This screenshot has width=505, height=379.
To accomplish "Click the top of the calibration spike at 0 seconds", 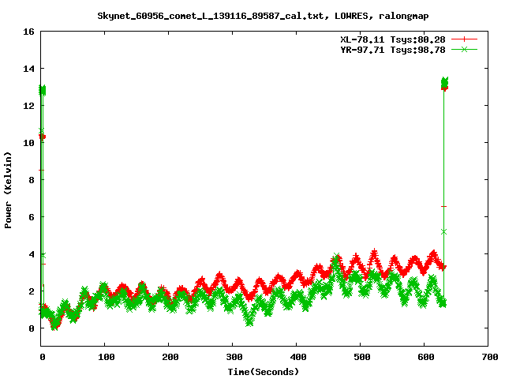I will click(42, 89).
